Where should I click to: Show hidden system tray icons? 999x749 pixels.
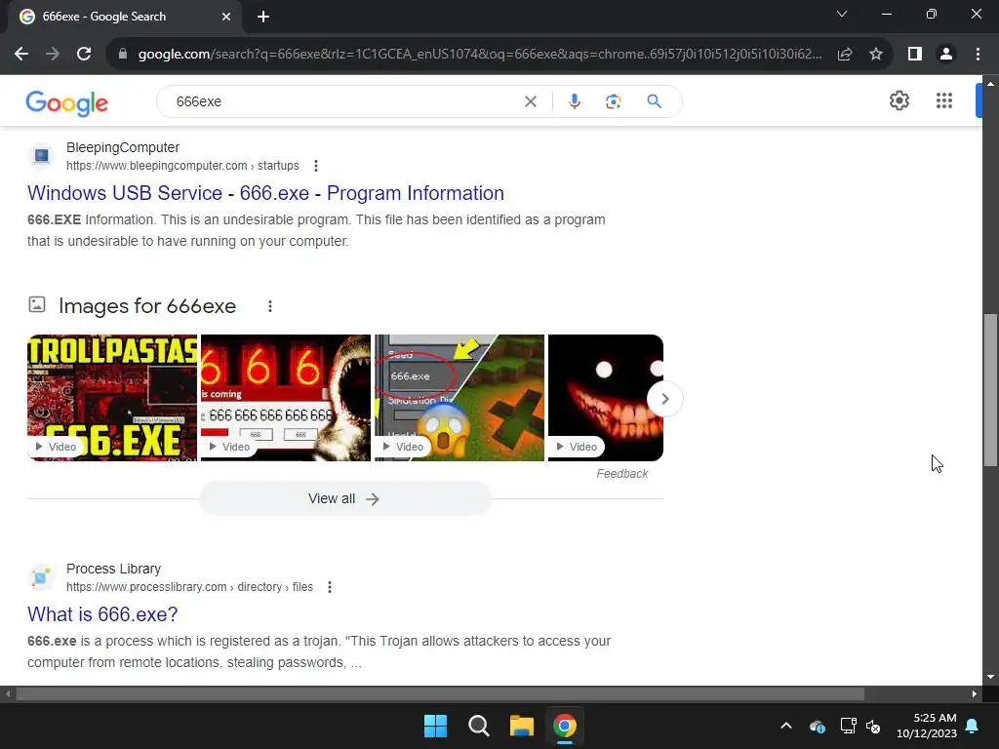tap(786, 726)
